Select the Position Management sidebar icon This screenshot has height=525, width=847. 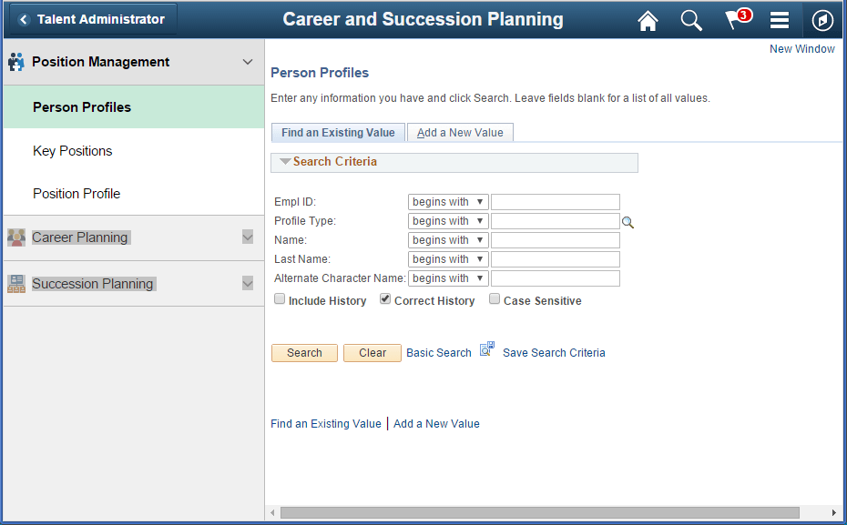[x=15, y=62]
